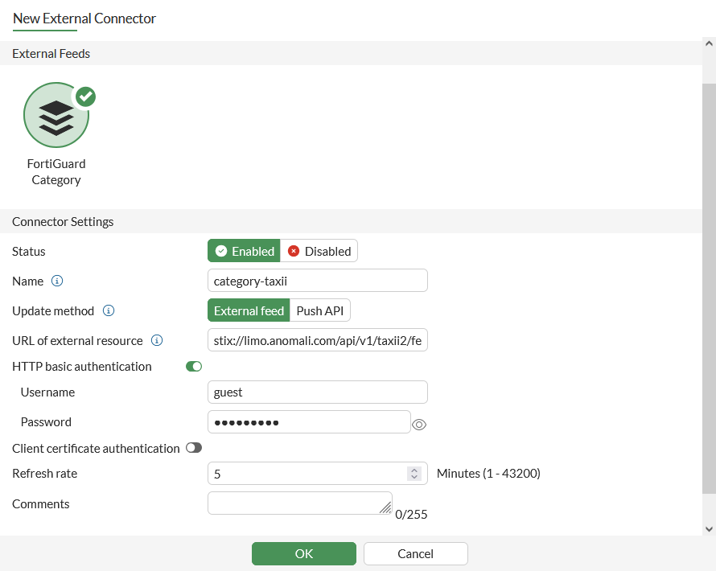
Task: Click info icon for URL of external resource
Action: pos(157,340)
